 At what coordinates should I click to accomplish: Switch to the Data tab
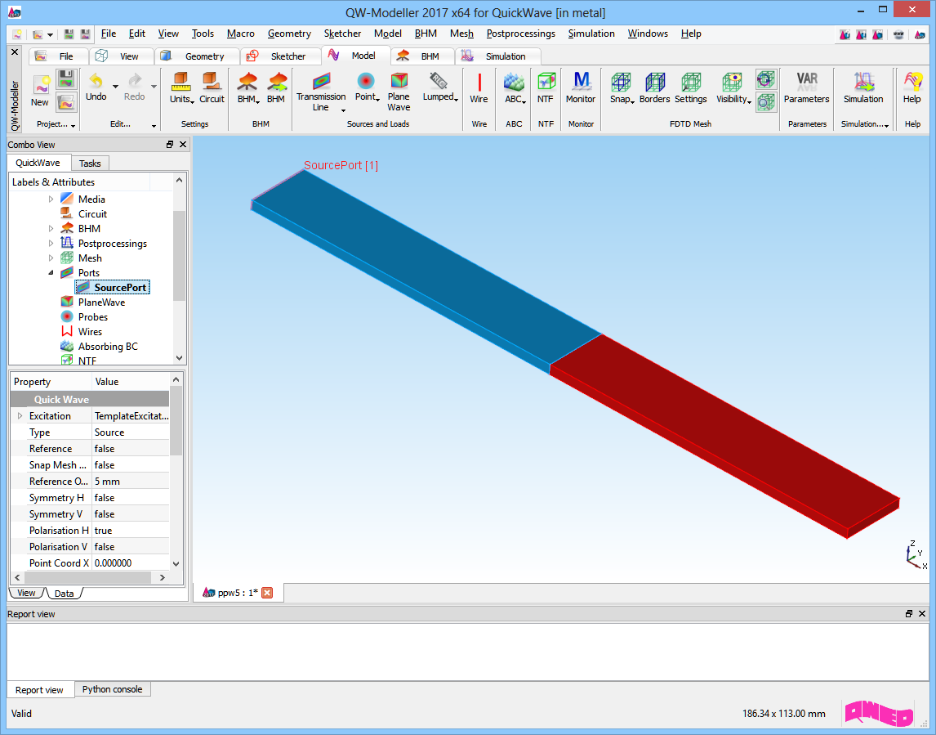point(64,594)
